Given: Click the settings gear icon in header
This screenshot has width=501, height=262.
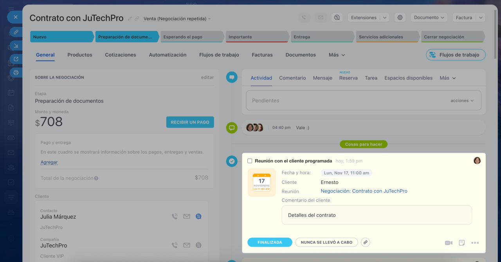Looking at the screenshot, I should [x=400, y=18].
